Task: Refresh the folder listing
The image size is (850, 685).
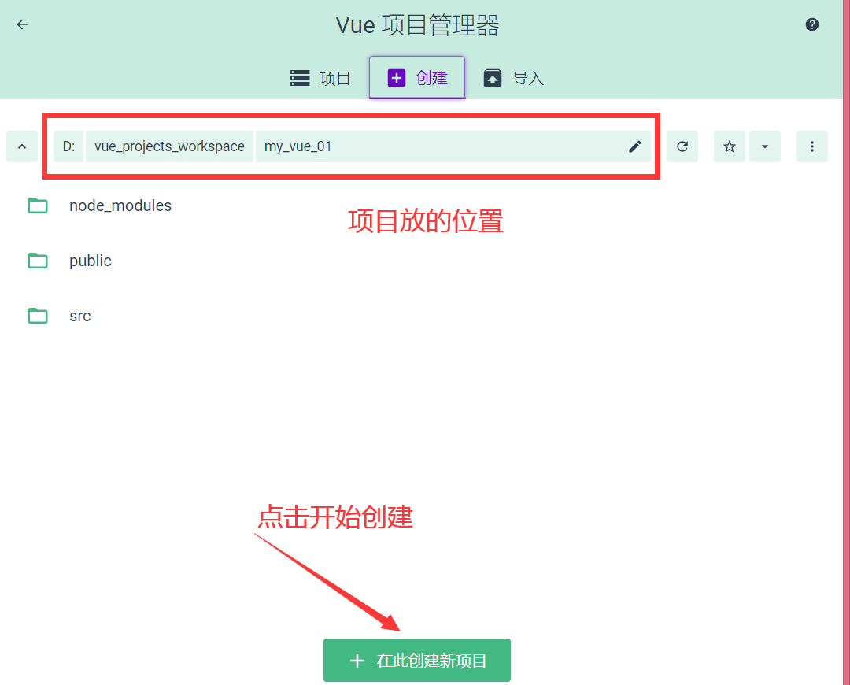Action: [682, 146]
